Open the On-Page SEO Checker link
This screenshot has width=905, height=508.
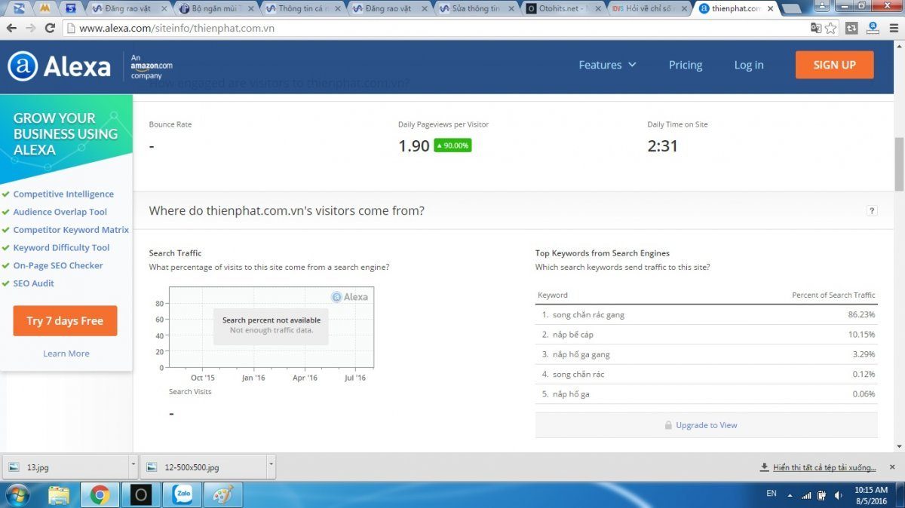(58, 265)
